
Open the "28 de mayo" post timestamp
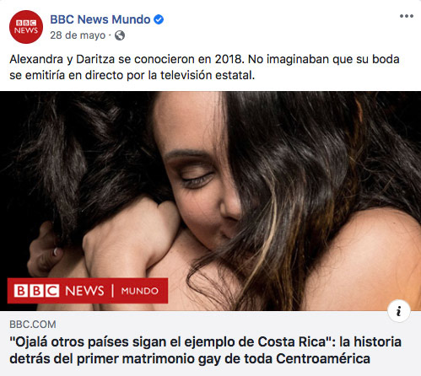pyautogui.click(x=78, y=35)
